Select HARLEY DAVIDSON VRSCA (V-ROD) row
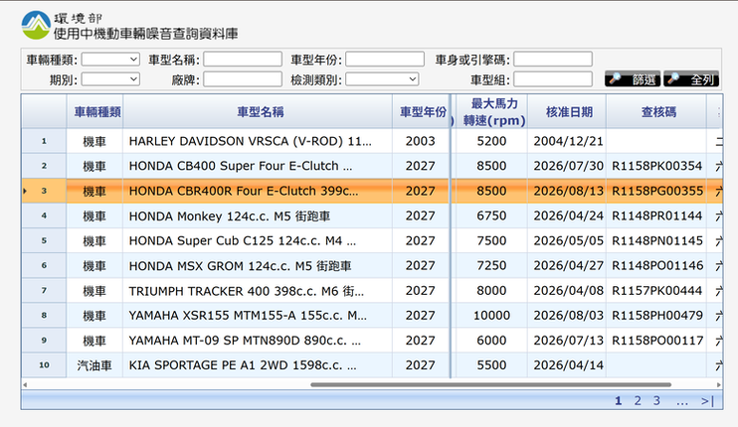This screenshot has width=738, height=427. pyautogui.click(x=372, y=141)
